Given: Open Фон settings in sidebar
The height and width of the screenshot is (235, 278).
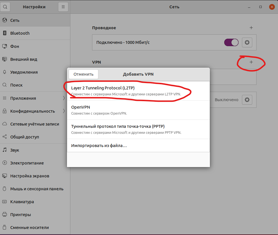Looking at the screenshot, I should pyautogui.click(x=15, y=46).
